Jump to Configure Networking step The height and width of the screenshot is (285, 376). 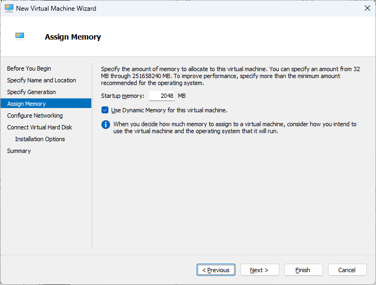[35, 115]
